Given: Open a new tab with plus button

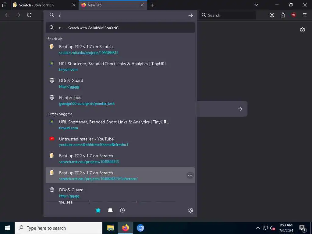Looking at the screenshot, I should click(x=152, y=5).
